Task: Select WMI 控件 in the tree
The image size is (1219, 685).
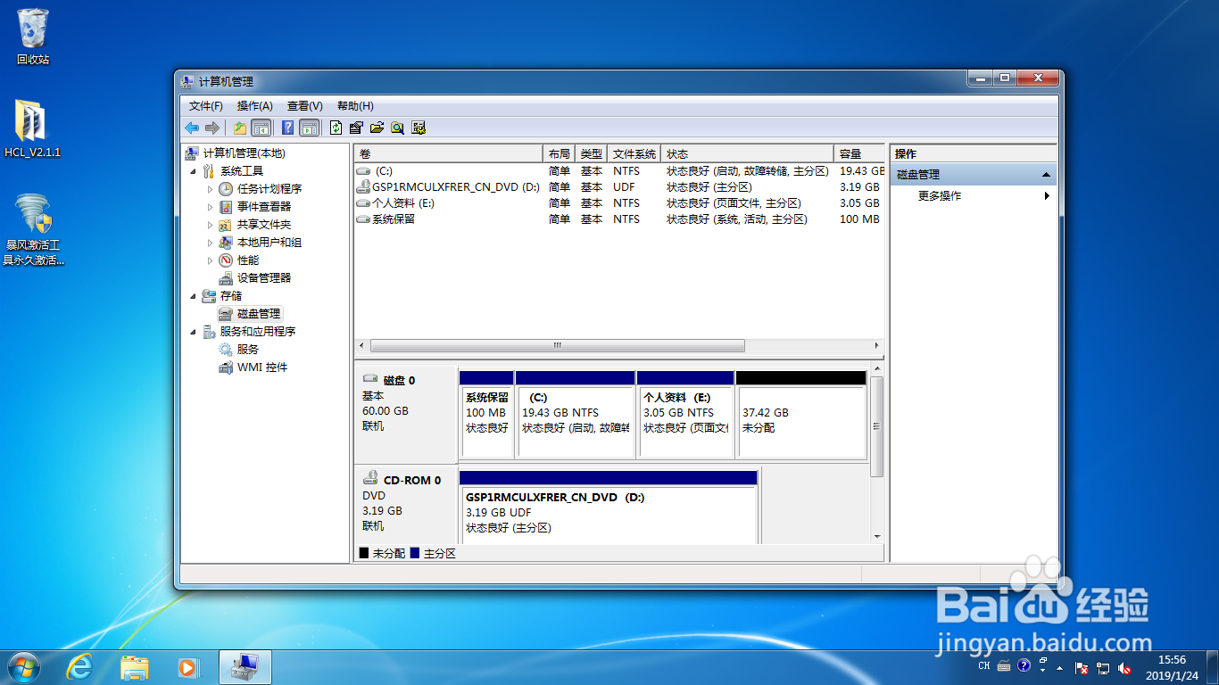Action: point(262,367)
